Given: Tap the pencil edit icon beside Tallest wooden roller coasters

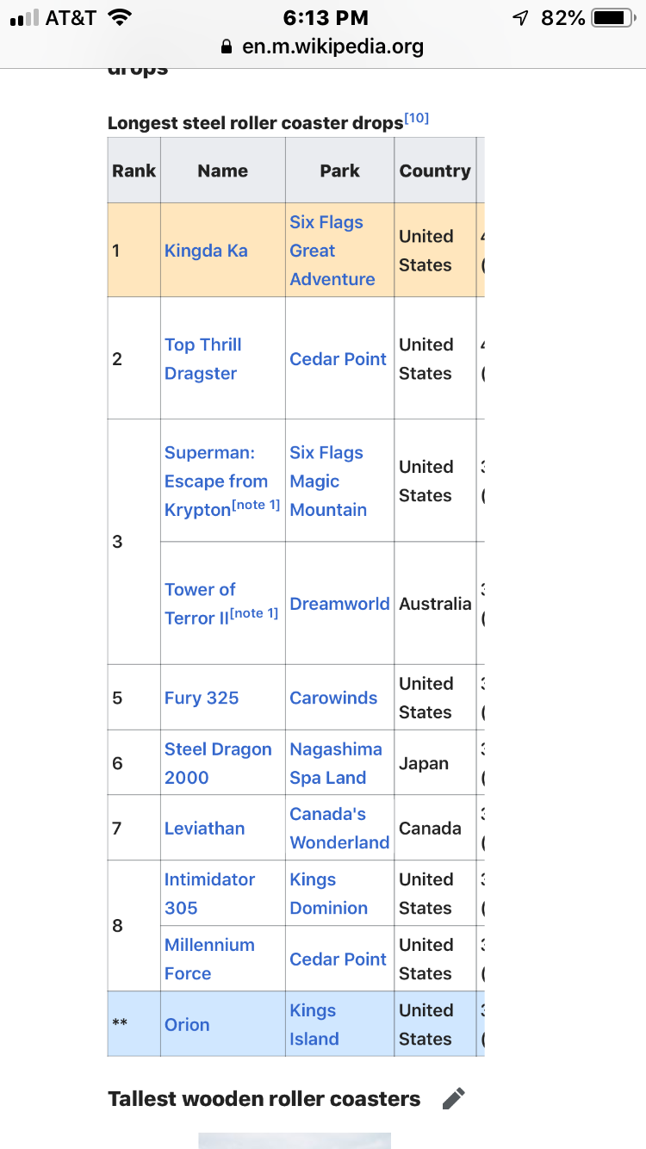Looking at the screenshot, I should [x=453, y=1098].
